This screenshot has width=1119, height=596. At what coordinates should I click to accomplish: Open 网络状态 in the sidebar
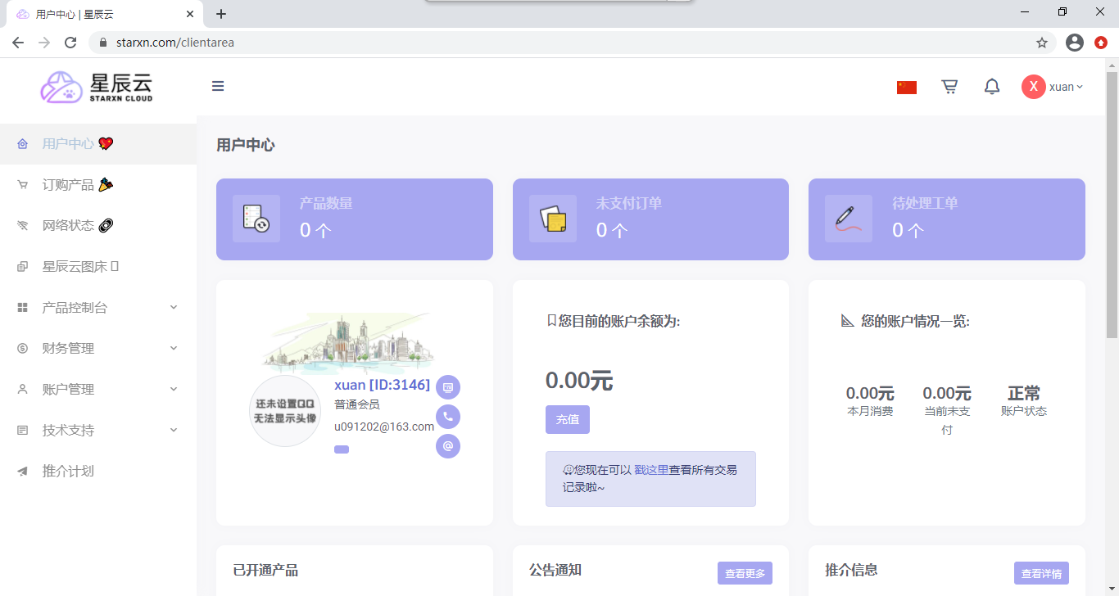click(x=98, y=226)
